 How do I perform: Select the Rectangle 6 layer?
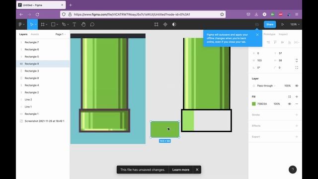click(x=43, y=50)
